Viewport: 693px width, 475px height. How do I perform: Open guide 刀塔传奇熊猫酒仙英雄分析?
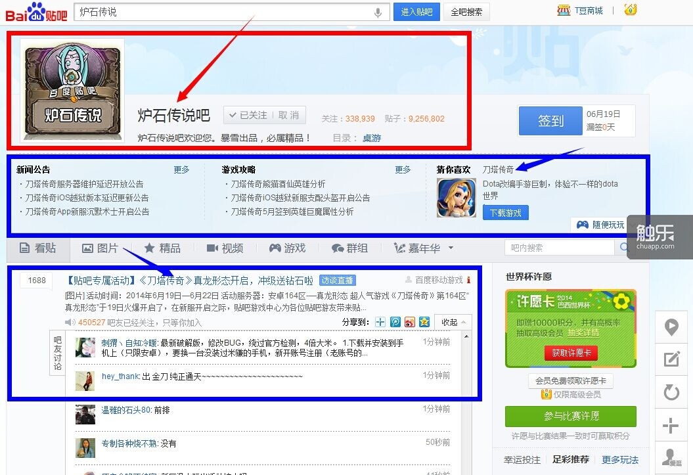(278, 184)
